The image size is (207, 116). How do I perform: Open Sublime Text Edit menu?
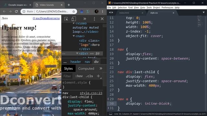click(x=114, y=7)
